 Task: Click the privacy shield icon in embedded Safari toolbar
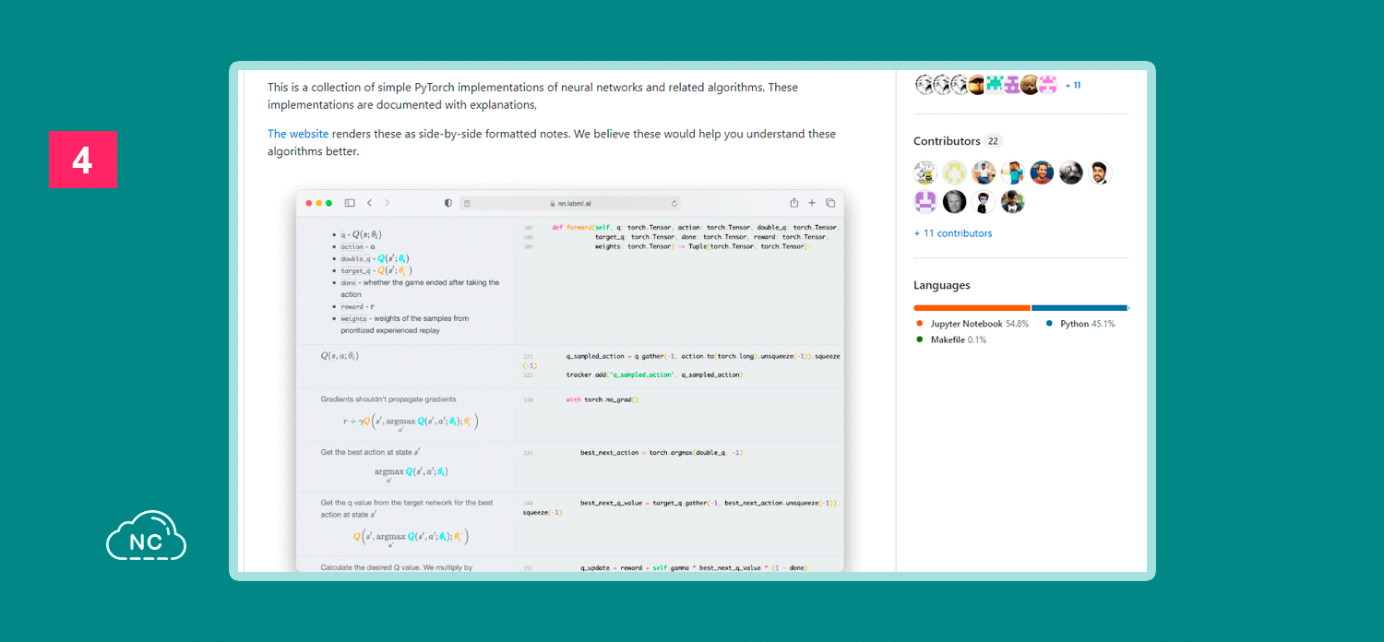(448, 203)
